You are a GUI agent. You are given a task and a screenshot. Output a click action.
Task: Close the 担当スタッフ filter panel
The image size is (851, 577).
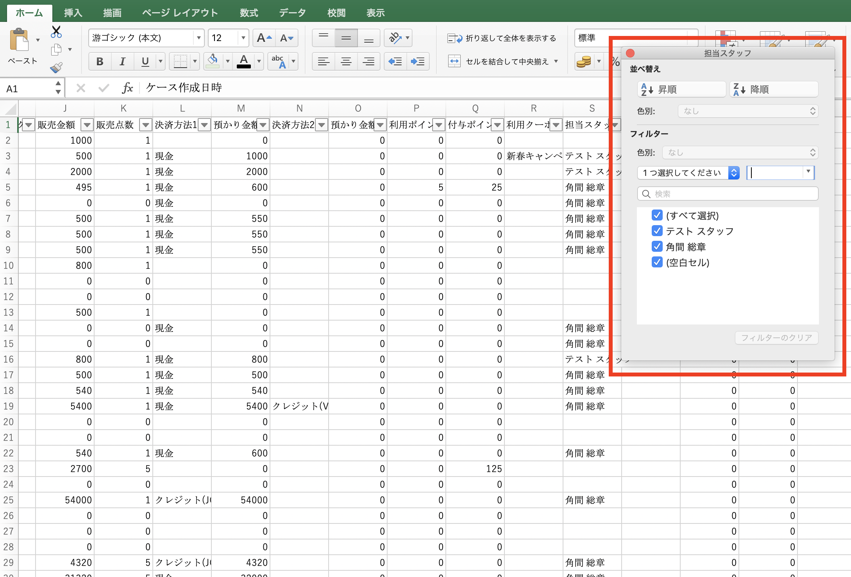[630, 53]
